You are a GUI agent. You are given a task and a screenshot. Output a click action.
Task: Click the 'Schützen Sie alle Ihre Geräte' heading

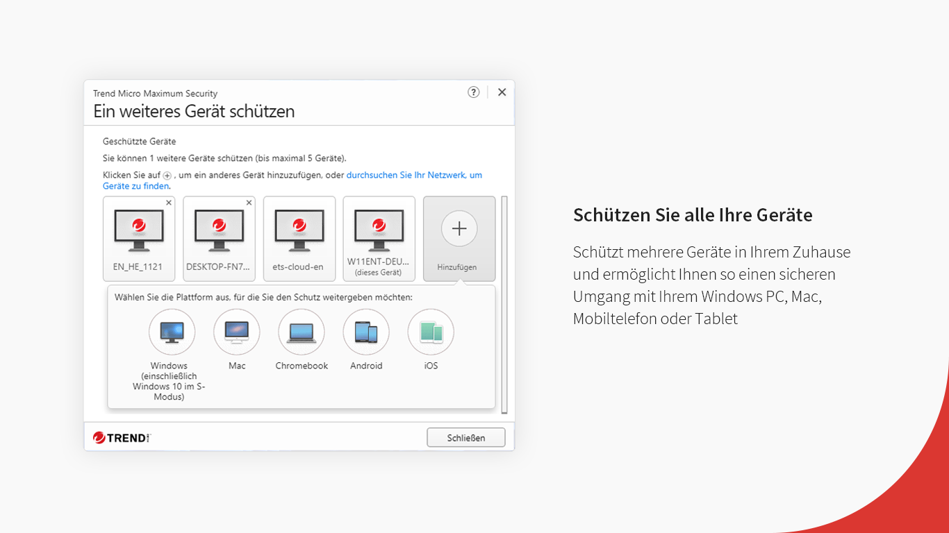[x=693, y=215]
